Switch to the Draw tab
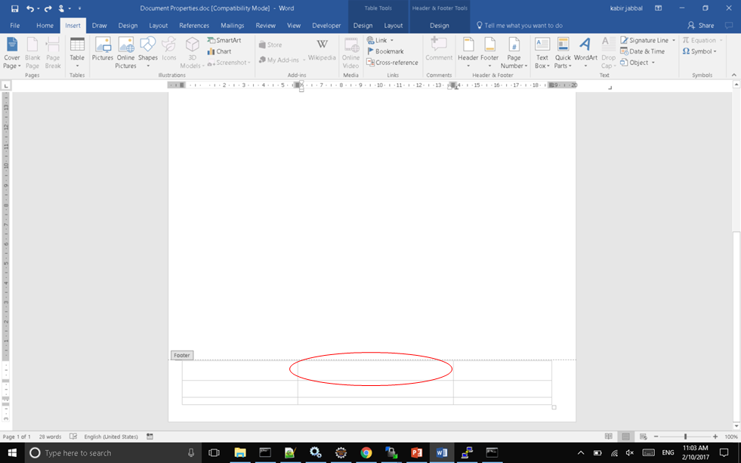Image resolution: width=741 pixels, height=463 pixels. [99, 26]
